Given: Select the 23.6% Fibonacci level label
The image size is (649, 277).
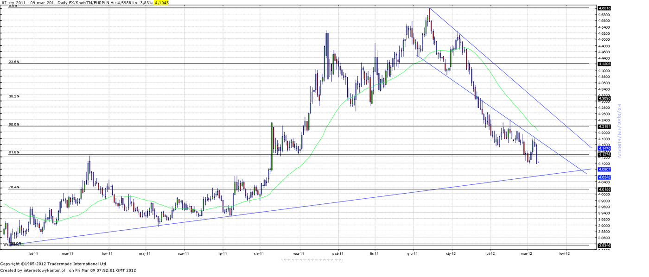Looking at the screenshot, I should [x=14, y=62].
